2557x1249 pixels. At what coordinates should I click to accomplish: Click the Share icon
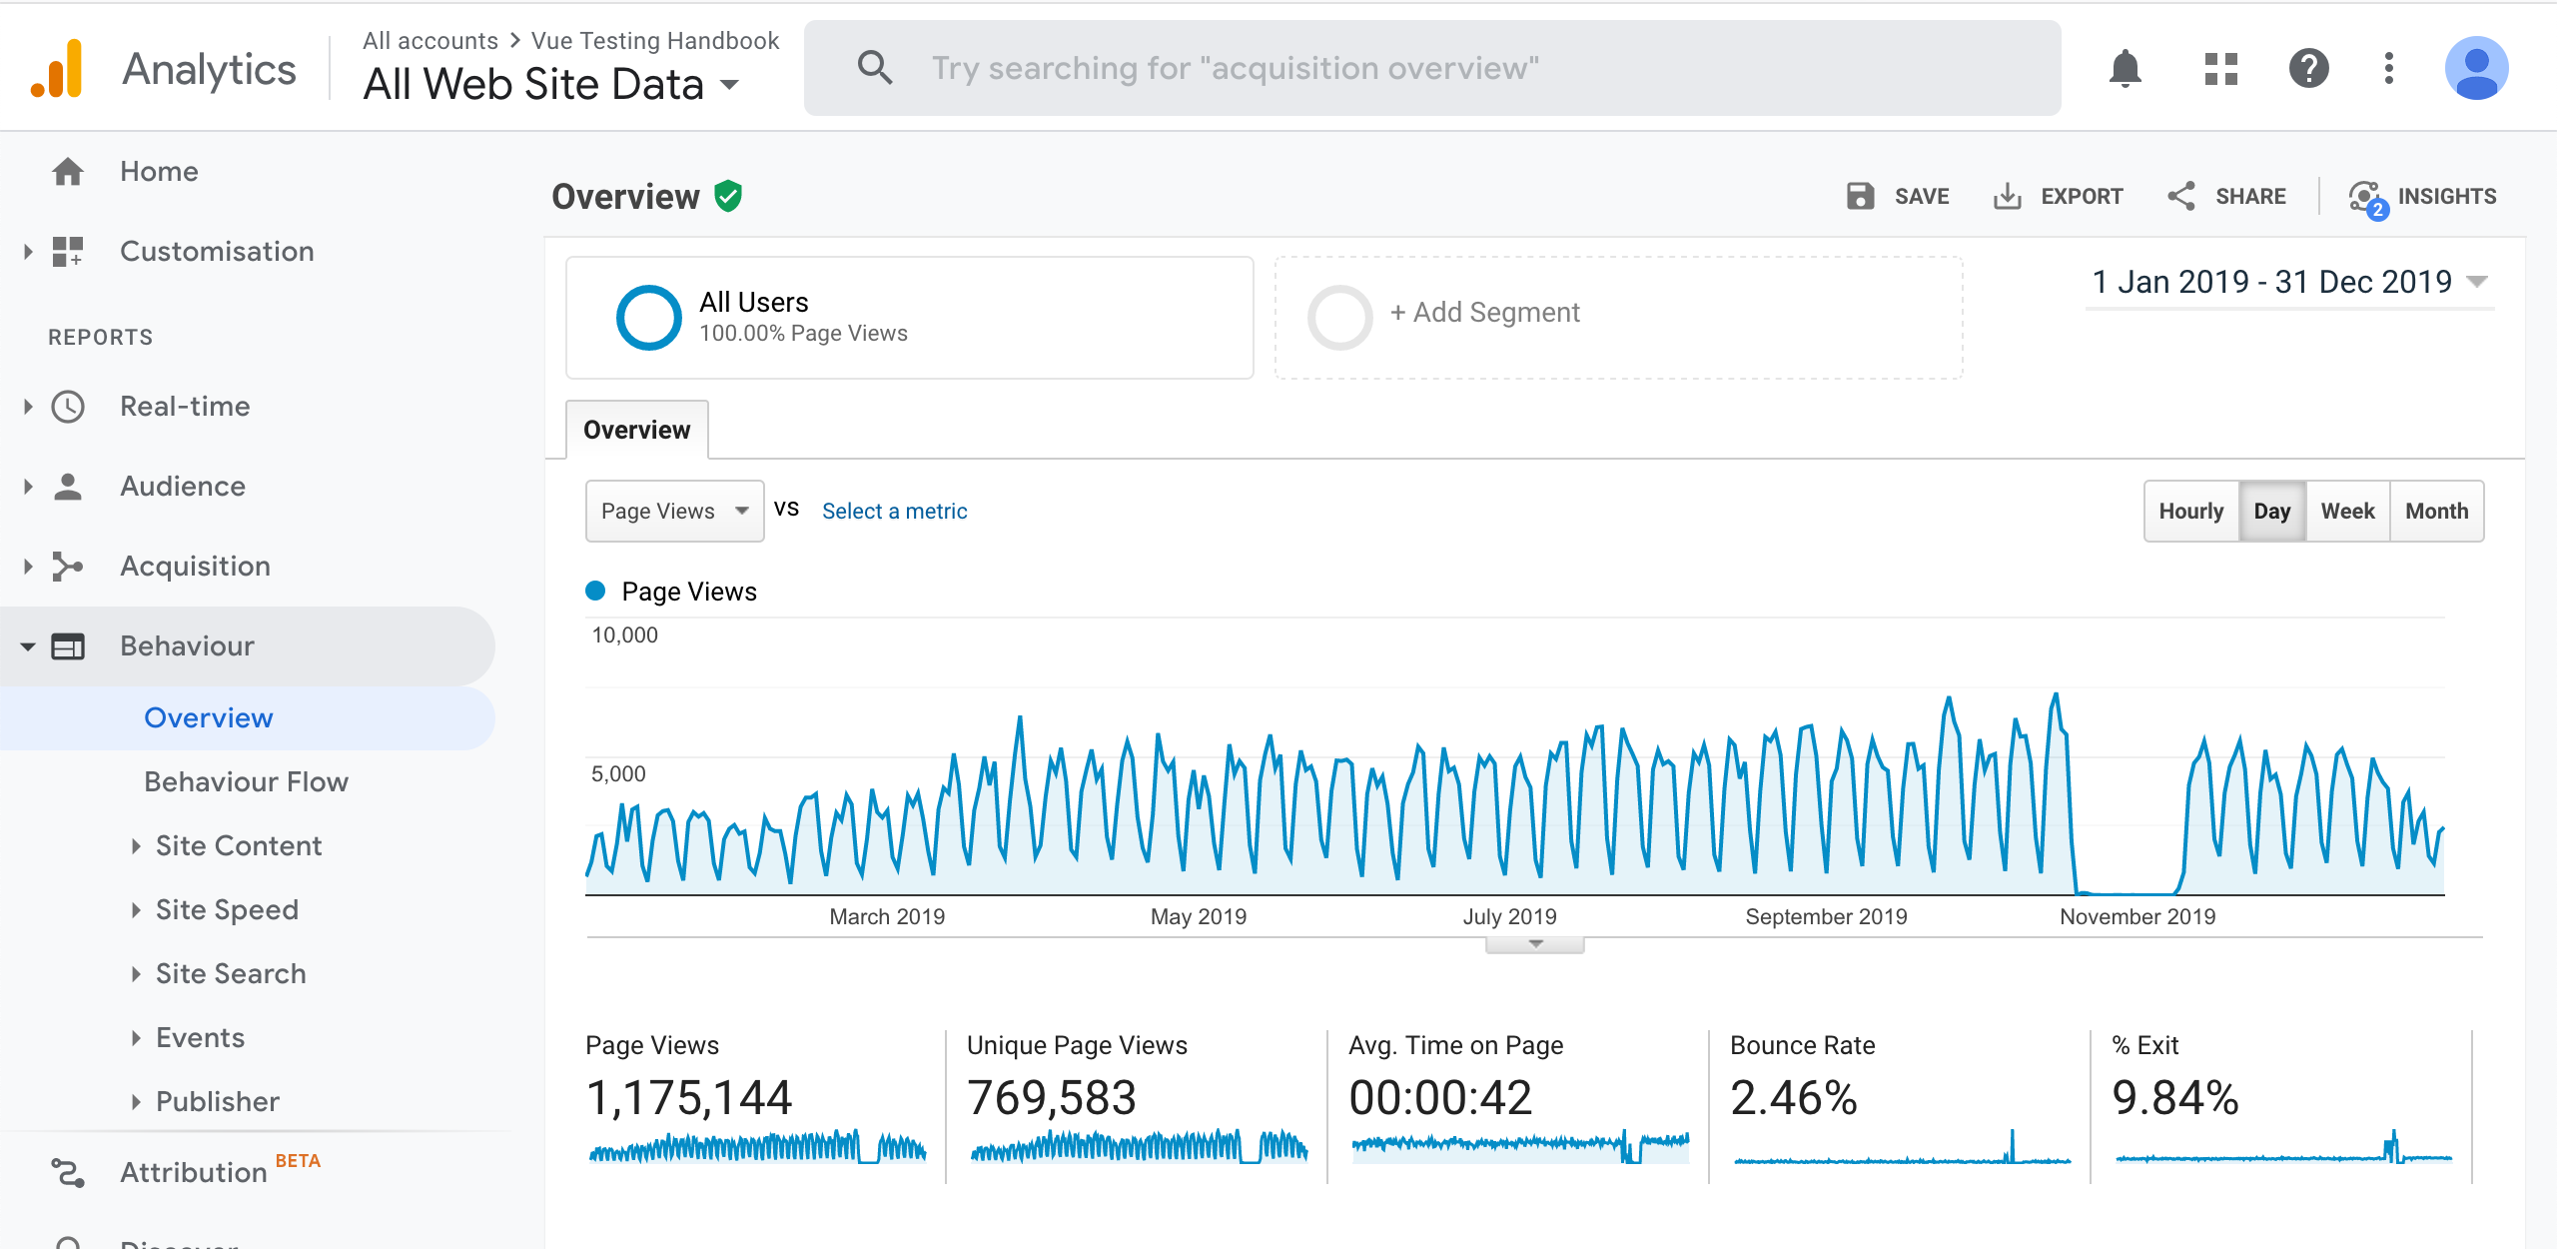2181,196
